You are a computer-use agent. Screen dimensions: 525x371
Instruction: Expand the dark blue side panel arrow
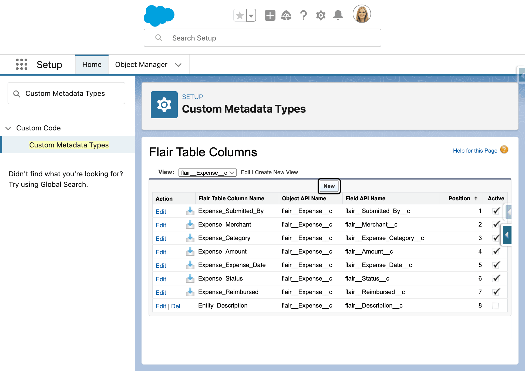tap(507, 235)
